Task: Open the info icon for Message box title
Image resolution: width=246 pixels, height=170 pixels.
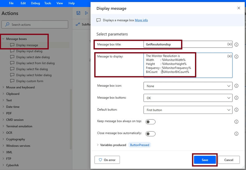Action: (236, 44)
